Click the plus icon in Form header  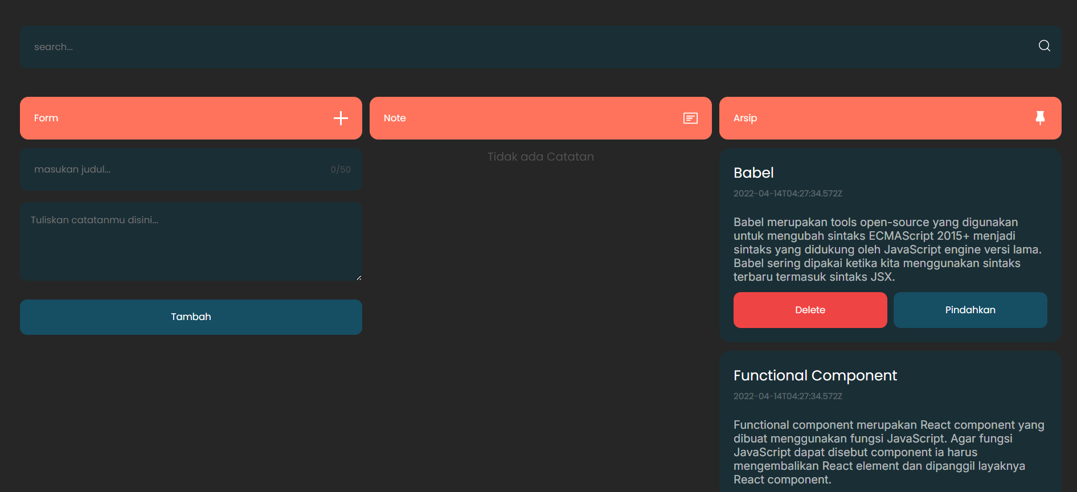(x=341, y=118)
